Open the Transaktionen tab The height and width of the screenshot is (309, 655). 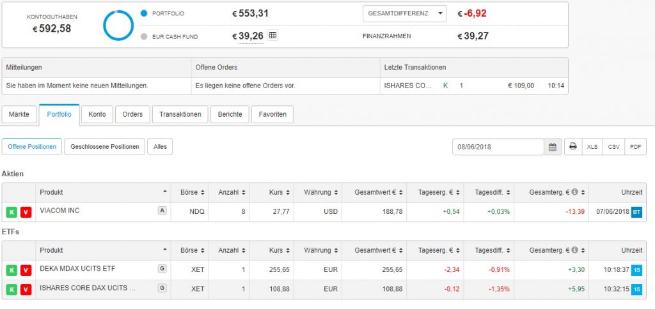pyautogui.click(x=180, y=114)
